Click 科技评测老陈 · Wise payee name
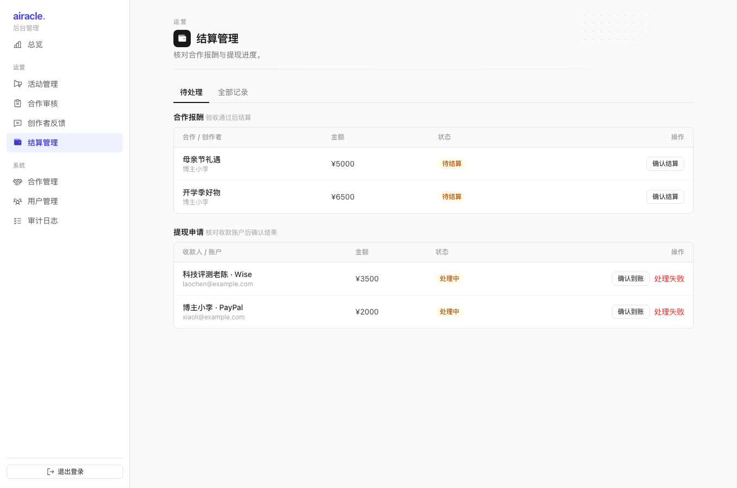Screen dimensions: 737x488 [x=217, y=274]
